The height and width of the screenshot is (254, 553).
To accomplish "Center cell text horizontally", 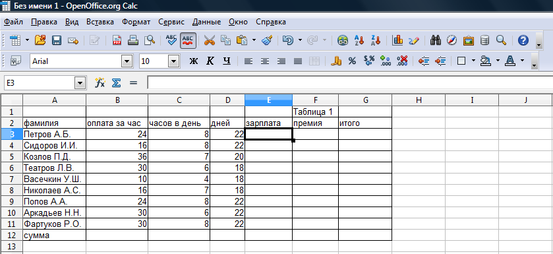I will point(265,61).
